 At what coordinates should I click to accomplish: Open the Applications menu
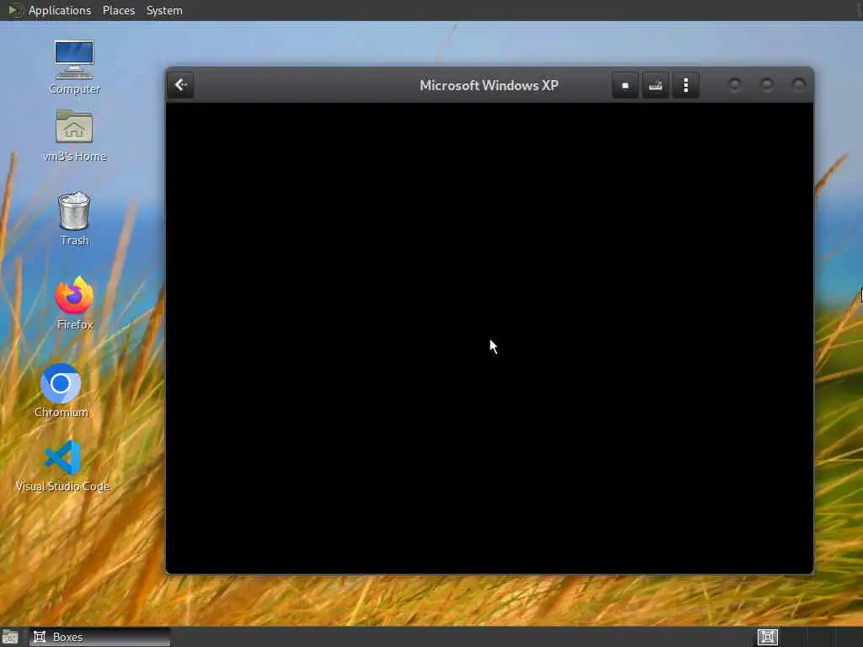point(60,10)
